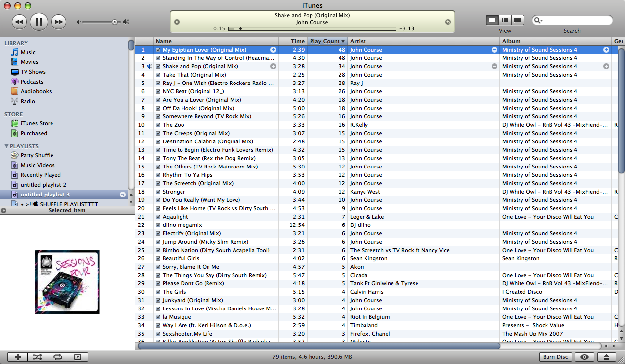Uncheck Beautiful Girls checkbox
Screen dimensions: 625x364
158,258
